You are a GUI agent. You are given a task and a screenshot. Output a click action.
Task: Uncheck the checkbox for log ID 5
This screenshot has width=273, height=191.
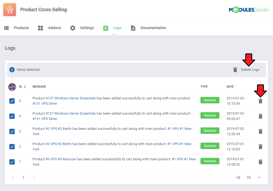(x=12, y=101)
